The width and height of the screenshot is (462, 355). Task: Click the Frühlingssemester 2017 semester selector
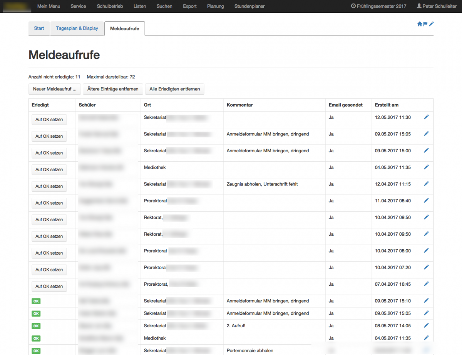point(379,6)
